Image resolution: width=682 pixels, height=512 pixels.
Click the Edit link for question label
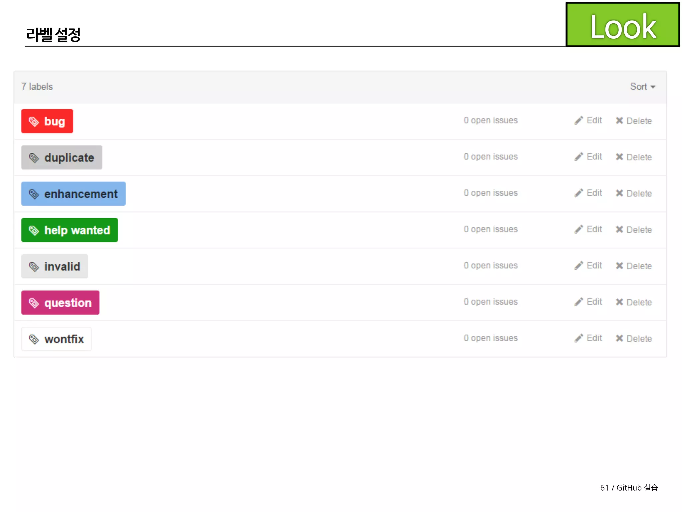[594, 302]
